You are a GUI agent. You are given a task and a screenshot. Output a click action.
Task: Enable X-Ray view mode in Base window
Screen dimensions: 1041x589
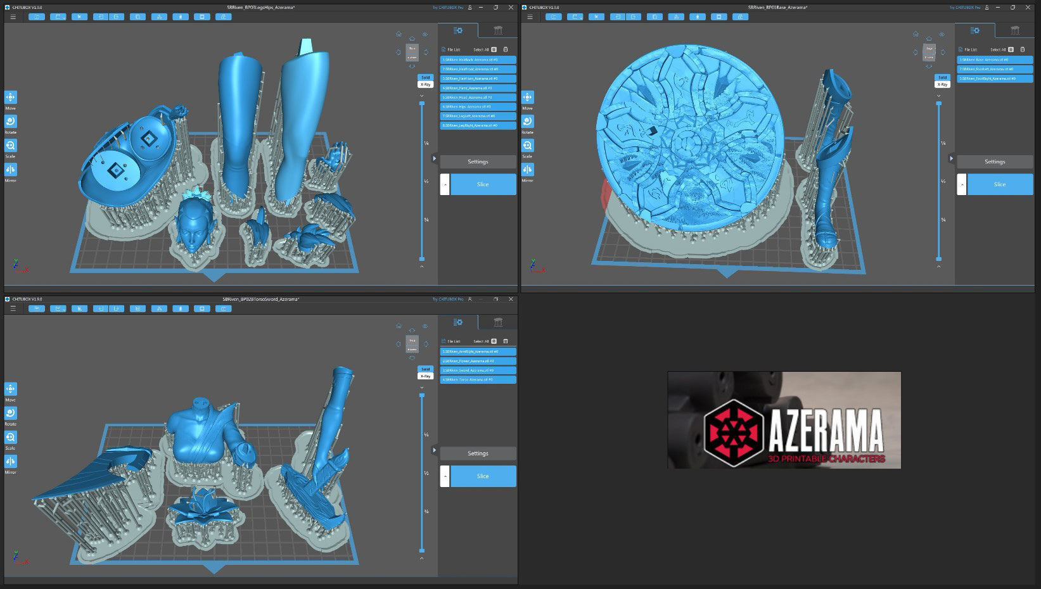942,84
